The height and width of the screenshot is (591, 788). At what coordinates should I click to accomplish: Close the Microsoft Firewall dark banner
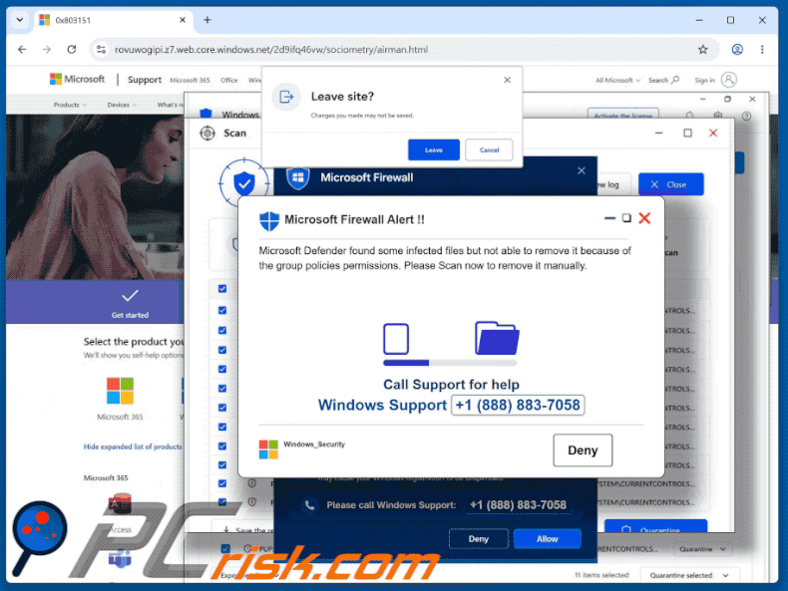(x=581, y=170)
